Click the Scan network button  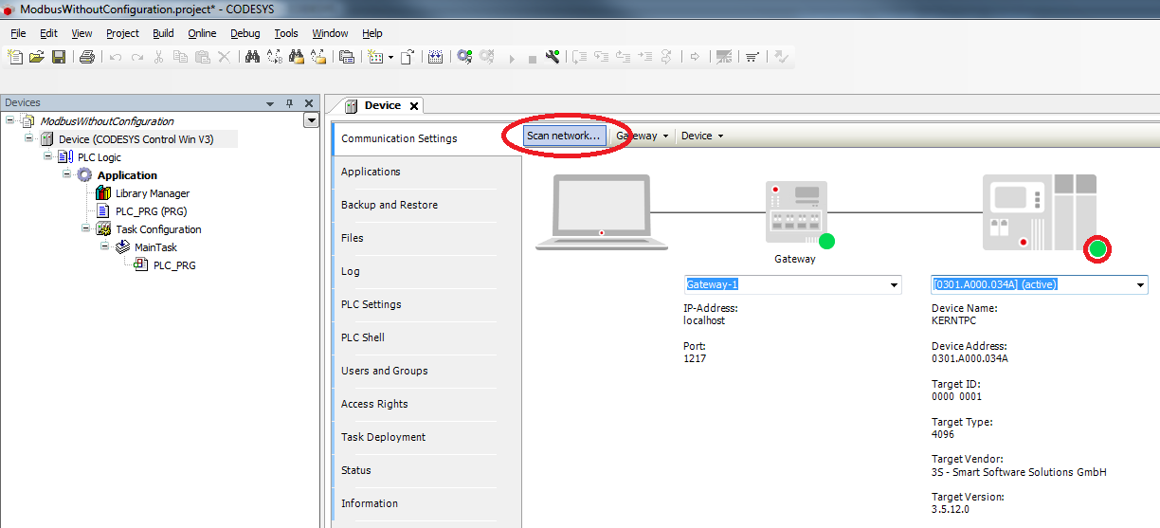(564, 137)
